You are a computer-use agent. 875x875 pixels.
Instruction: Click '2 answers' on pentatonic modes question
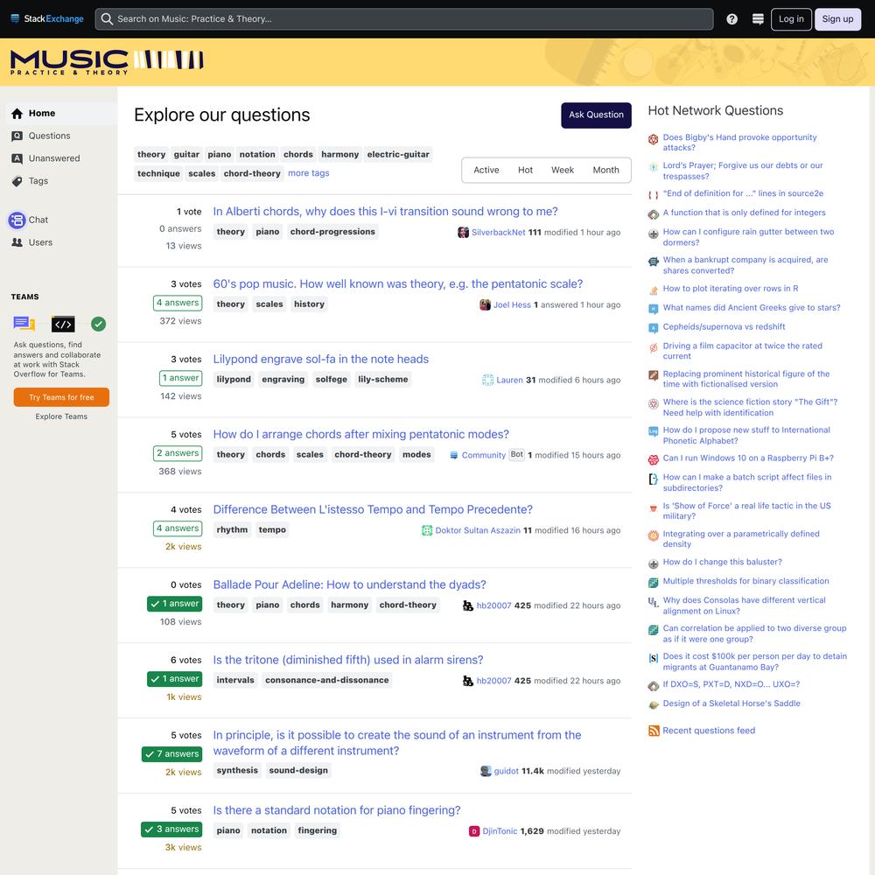click(x=178, y=453)
